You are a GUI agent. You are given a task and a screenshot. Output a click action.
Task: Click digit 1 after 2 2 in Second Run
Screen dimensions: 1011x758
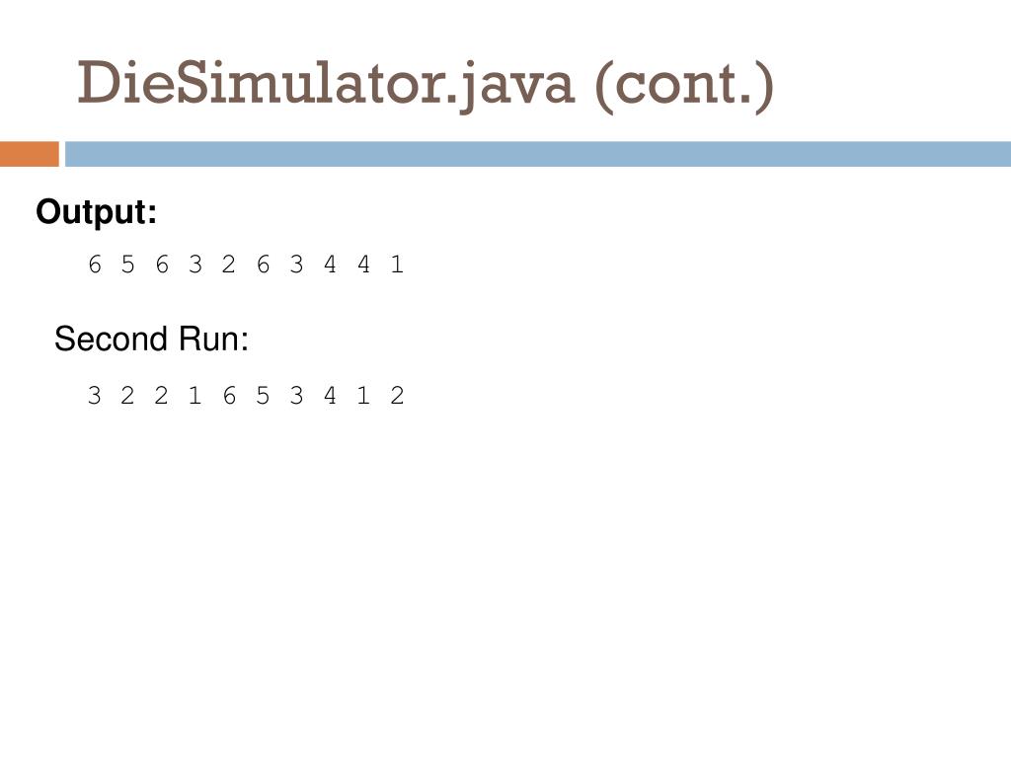coord(195,395)
